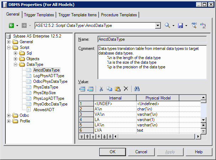Select the LogPhysADTType tree item

point(49,76)
